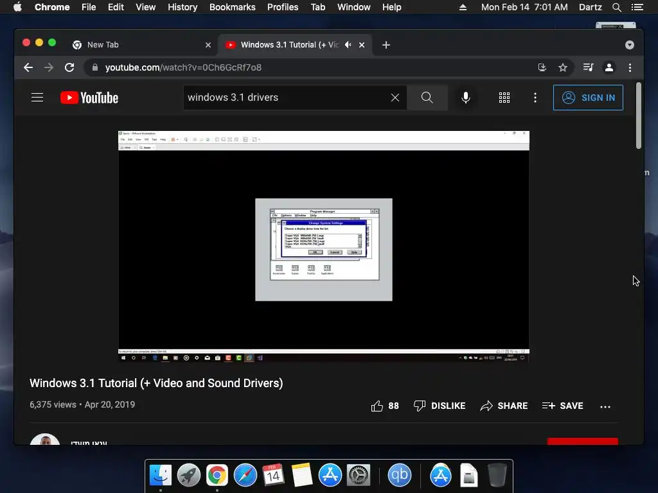658x493 pixels.
Task: Open YouTube apps grid
Action: point(504,98)
